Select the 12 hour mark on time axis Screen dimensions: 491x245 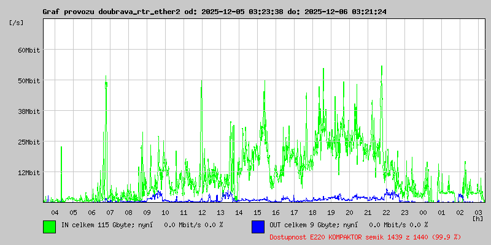pyautogui.click(x=202, y=212)
